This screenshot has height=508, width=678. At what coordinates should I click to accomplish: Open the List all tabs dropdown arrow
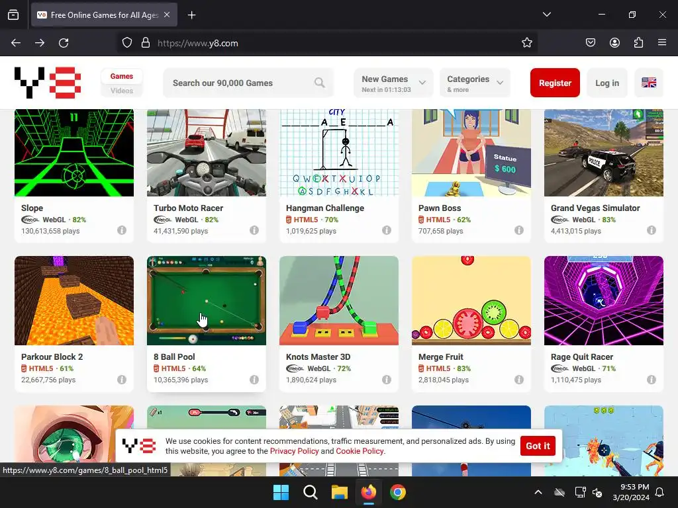tap(547, 15)
